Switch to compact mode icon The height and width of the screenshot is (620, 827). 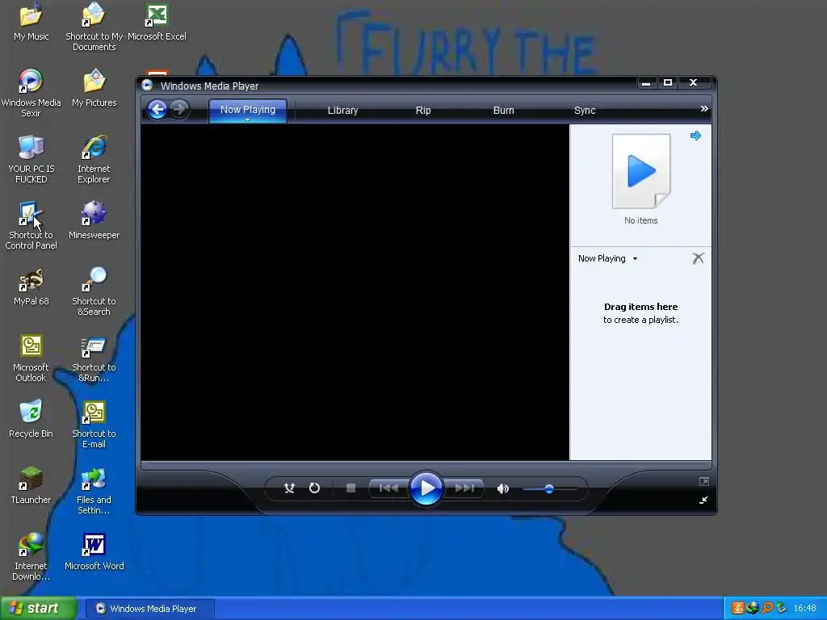[x=703, y=500]
